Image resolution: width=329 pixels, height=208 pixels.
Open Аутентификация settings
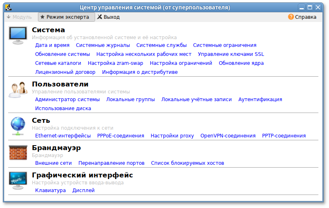[260, 100]
